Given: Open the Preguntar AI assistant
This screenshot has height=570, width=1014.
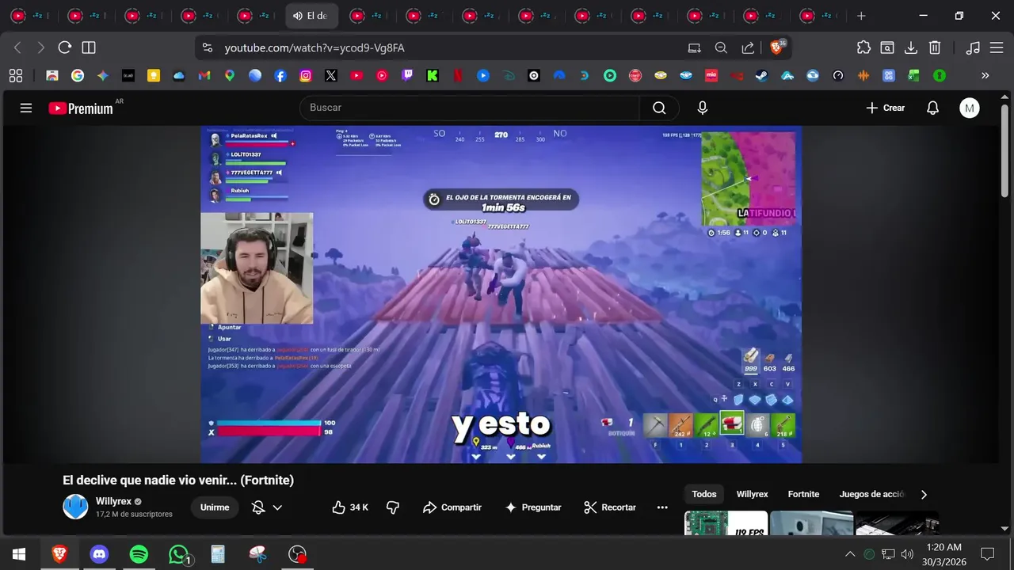Looking at the screenshot, I should pyautogui.click(x=533, y=507).
